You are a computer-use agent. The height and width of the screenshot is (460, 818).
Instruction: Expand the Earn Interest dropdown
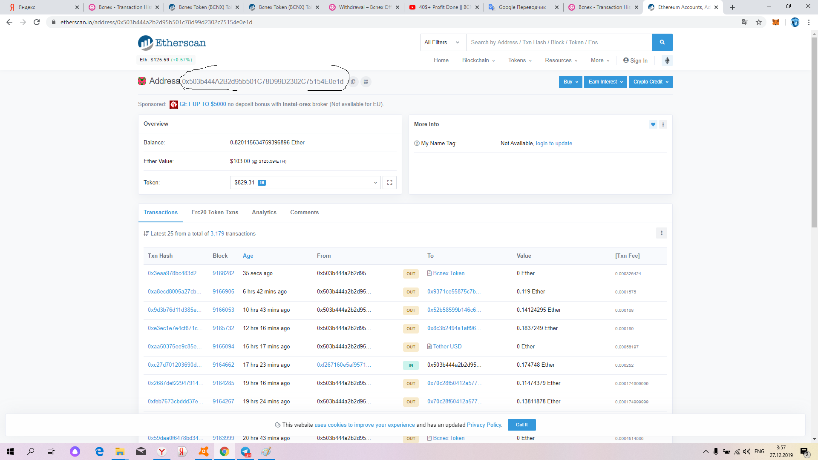(x=605, y=82)
